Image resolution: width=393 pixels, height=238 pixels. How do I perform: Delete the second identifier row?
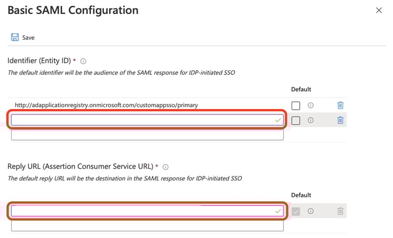(340, 120)
